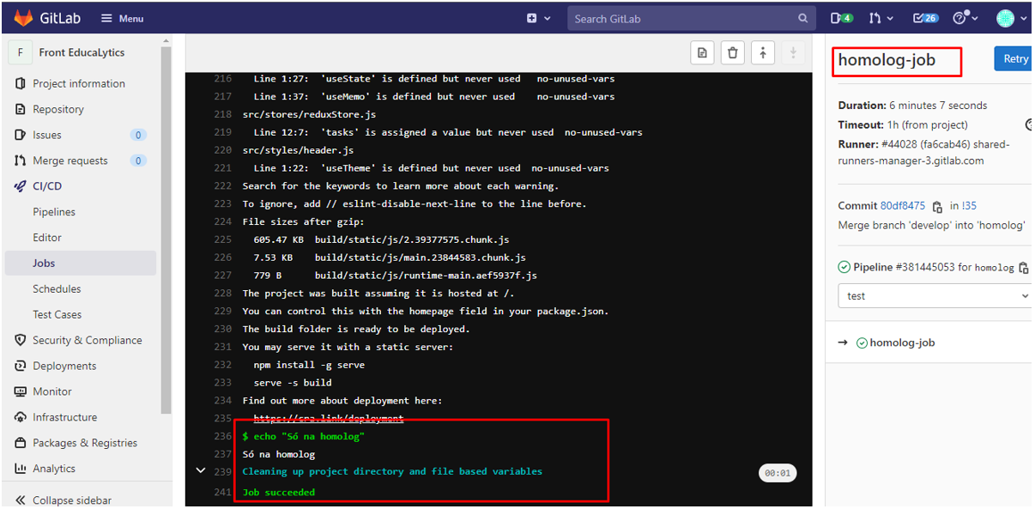Jump to bottom of job log

(793, 53)
